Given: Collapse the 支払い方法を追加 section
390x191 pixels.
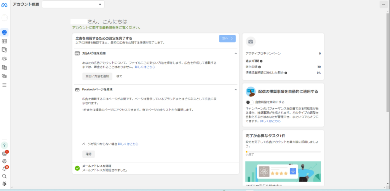Looking at the screenshot, I should coord(235,54).
